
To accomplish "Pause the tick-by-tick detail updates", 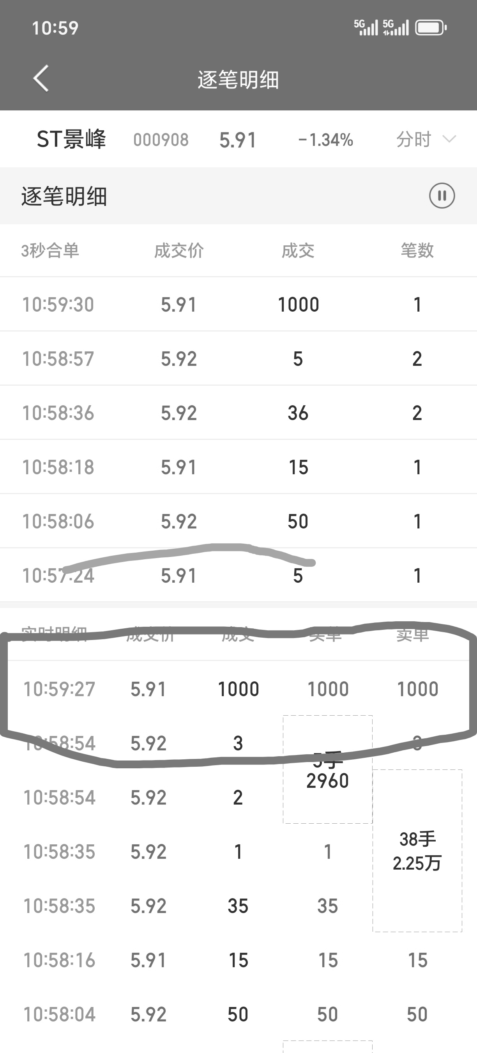I will coord(442,196).
